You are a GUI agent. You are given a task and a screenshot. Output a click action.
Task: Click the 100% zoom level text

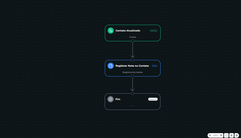215,135
